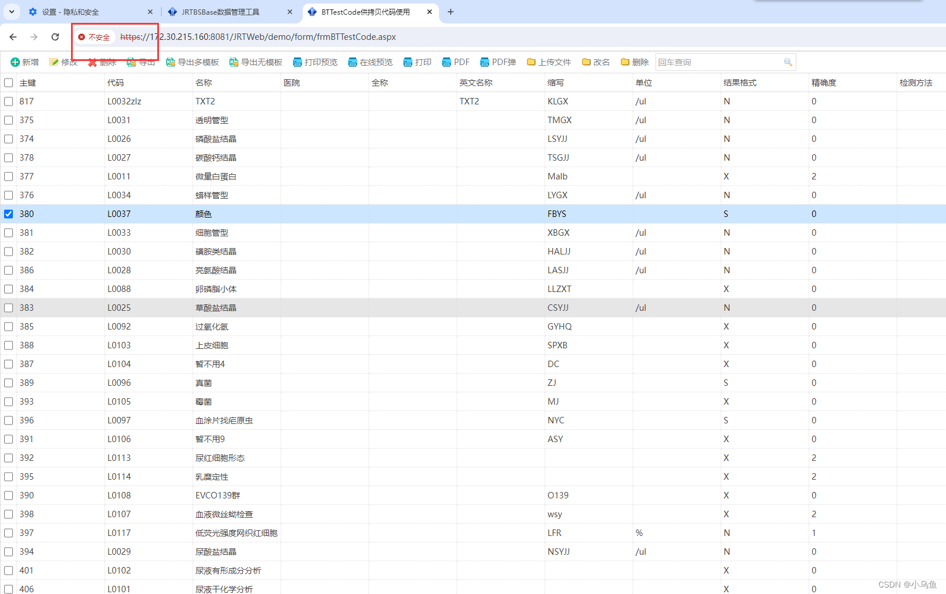Click the 导出多模板 export button
This screenshot has width=946, height=594.
click(x=192, y=62)
